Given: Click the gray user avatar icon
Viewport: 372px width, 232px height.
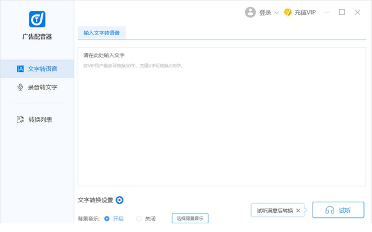Looking at the screenshot, I should tap(250, 12).
